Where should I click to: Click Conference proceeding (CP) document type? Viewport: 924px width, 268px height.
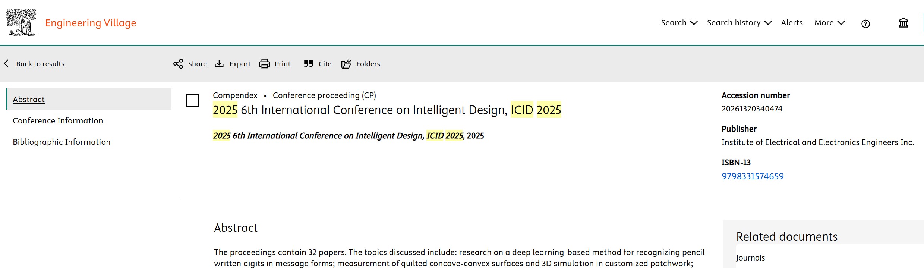pos(324,95)
